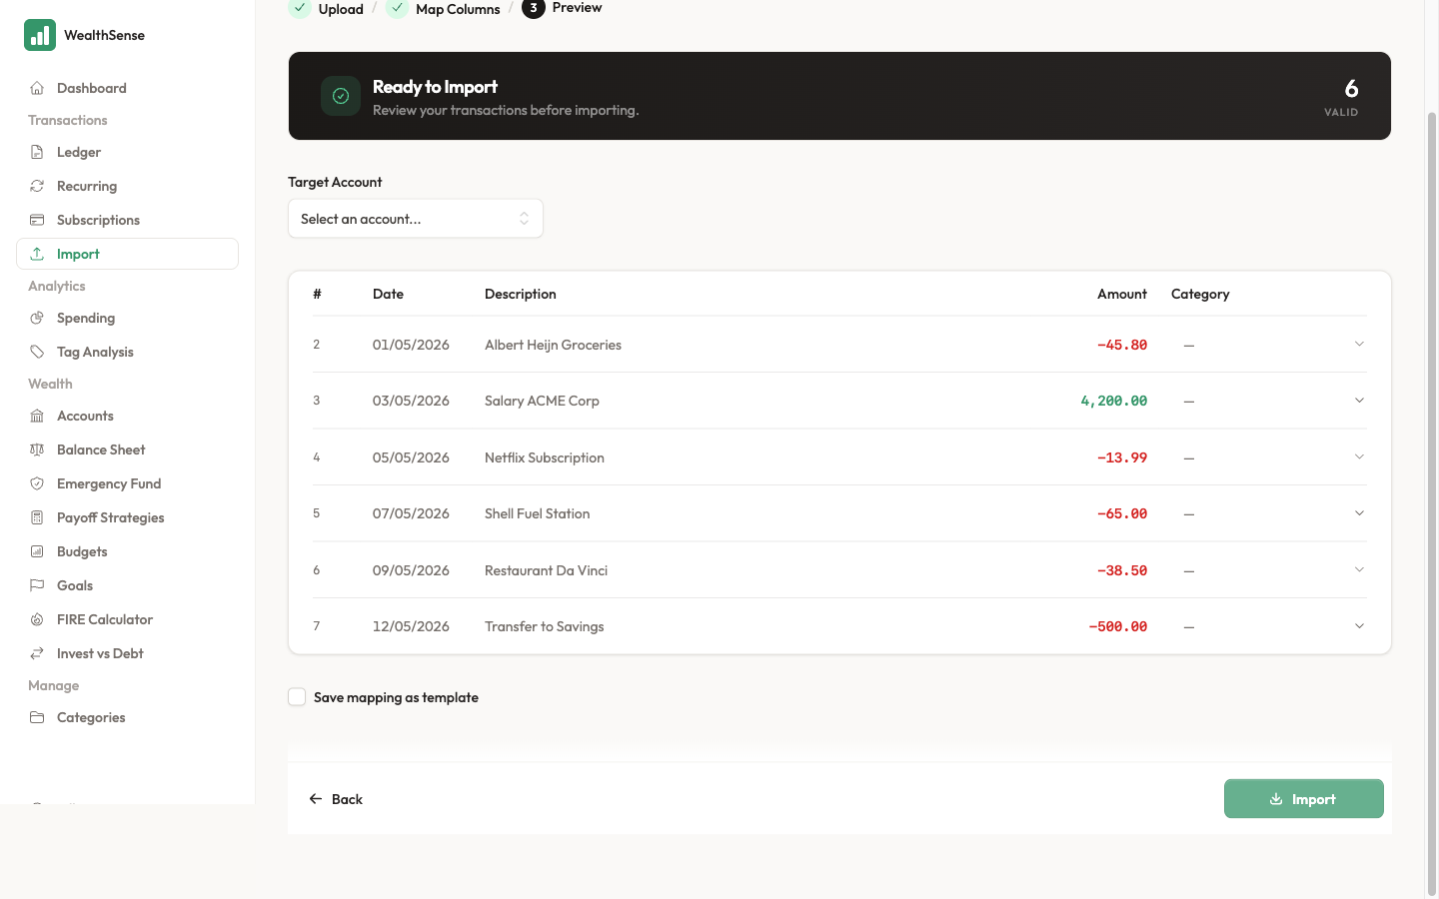Click the Recurring refresh icon
This screenshot has width=1439, height=899.
point(37,186)
